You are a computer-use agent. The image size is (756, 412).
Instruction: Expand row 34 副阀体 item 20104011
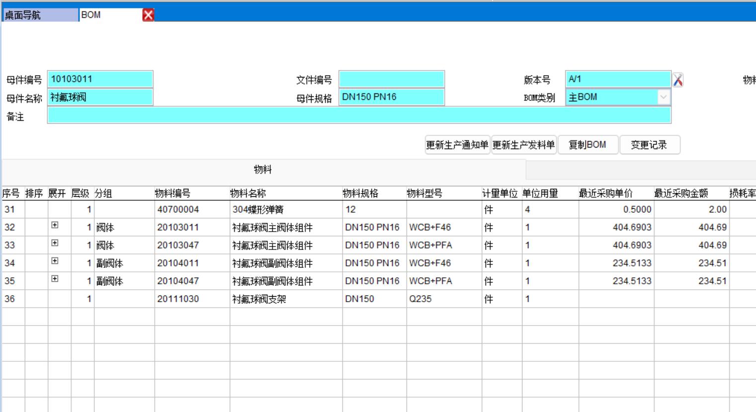[55, 261]
